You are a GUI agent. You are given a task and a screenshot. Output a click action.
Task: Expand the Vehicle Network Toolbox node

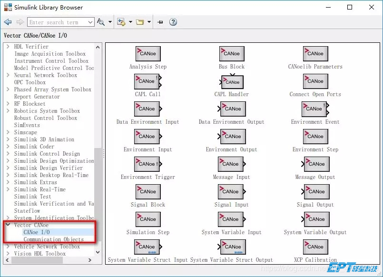click(8, 246)
